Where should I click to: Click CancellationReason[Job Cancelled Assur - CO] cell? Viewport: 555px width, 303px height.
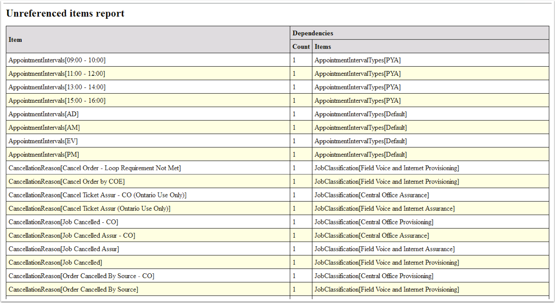[72, 235]
